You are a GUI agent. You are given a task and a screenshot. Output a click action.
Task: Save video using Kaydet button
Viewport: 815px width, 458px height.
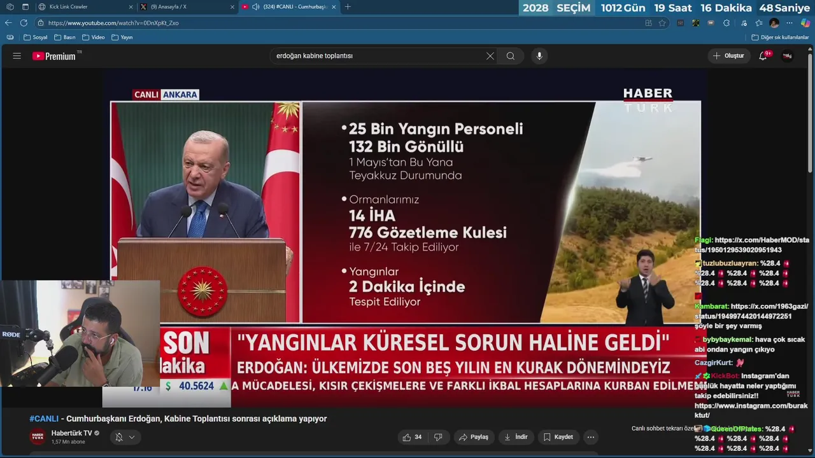[x=558, y=437]
